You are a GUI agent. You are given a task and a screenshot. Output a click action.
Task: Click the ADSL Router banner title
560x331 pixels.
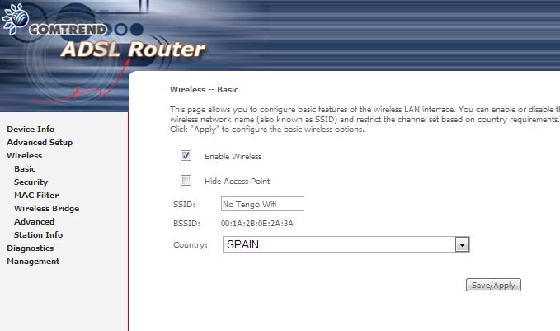(x=133, y=49)
